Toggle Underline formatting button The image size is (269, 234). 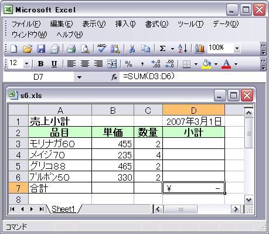(54, 64)
